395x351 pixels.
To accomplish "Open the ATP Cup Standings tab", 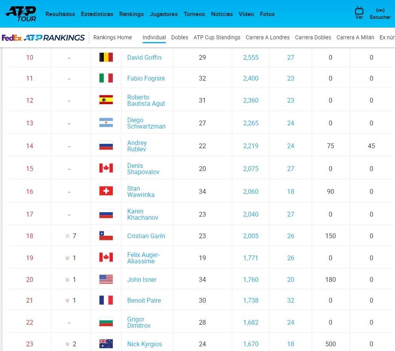I will pos(217,37).
